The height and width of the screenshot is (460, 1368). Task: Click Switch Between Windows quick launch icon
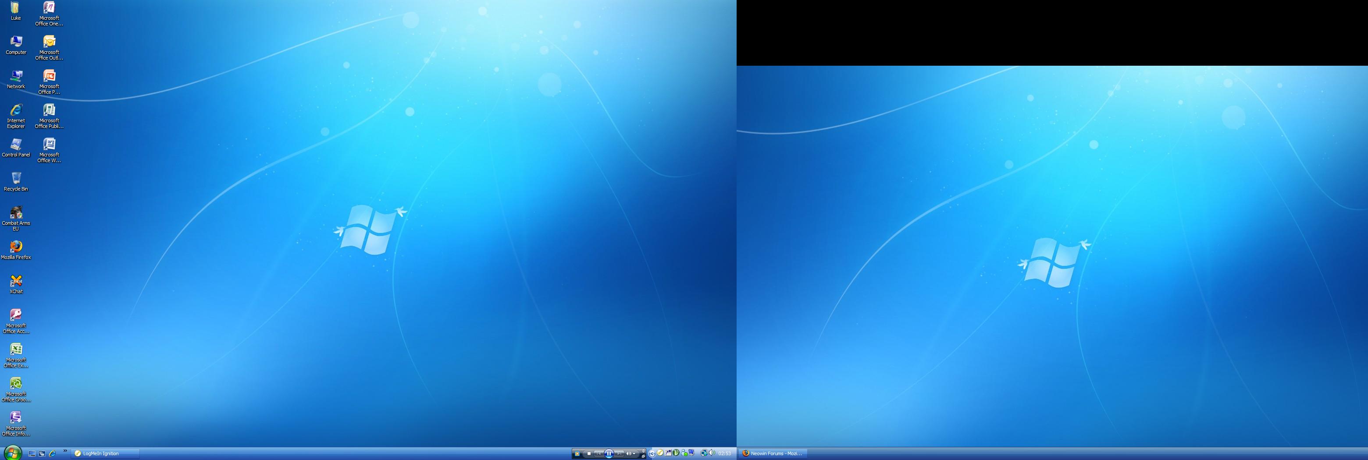pos(42,453)
